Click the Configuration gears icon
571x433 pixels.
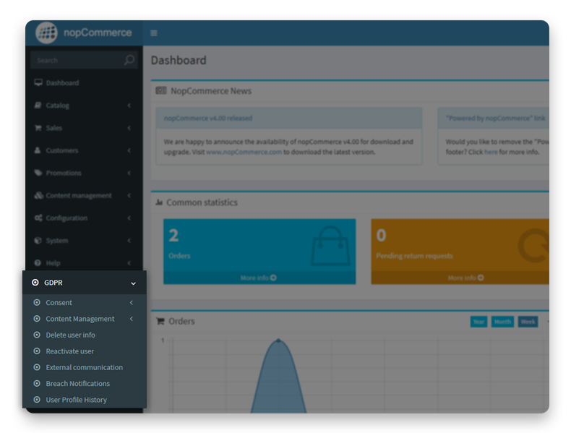tap(38, 218)
